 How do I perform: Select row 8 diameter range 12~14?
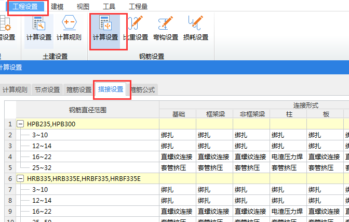click(x=42, y=200)
